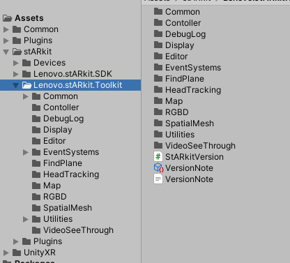Click the RGBD folder icon in asset list

pyautogui.click(x=158, y=112)
